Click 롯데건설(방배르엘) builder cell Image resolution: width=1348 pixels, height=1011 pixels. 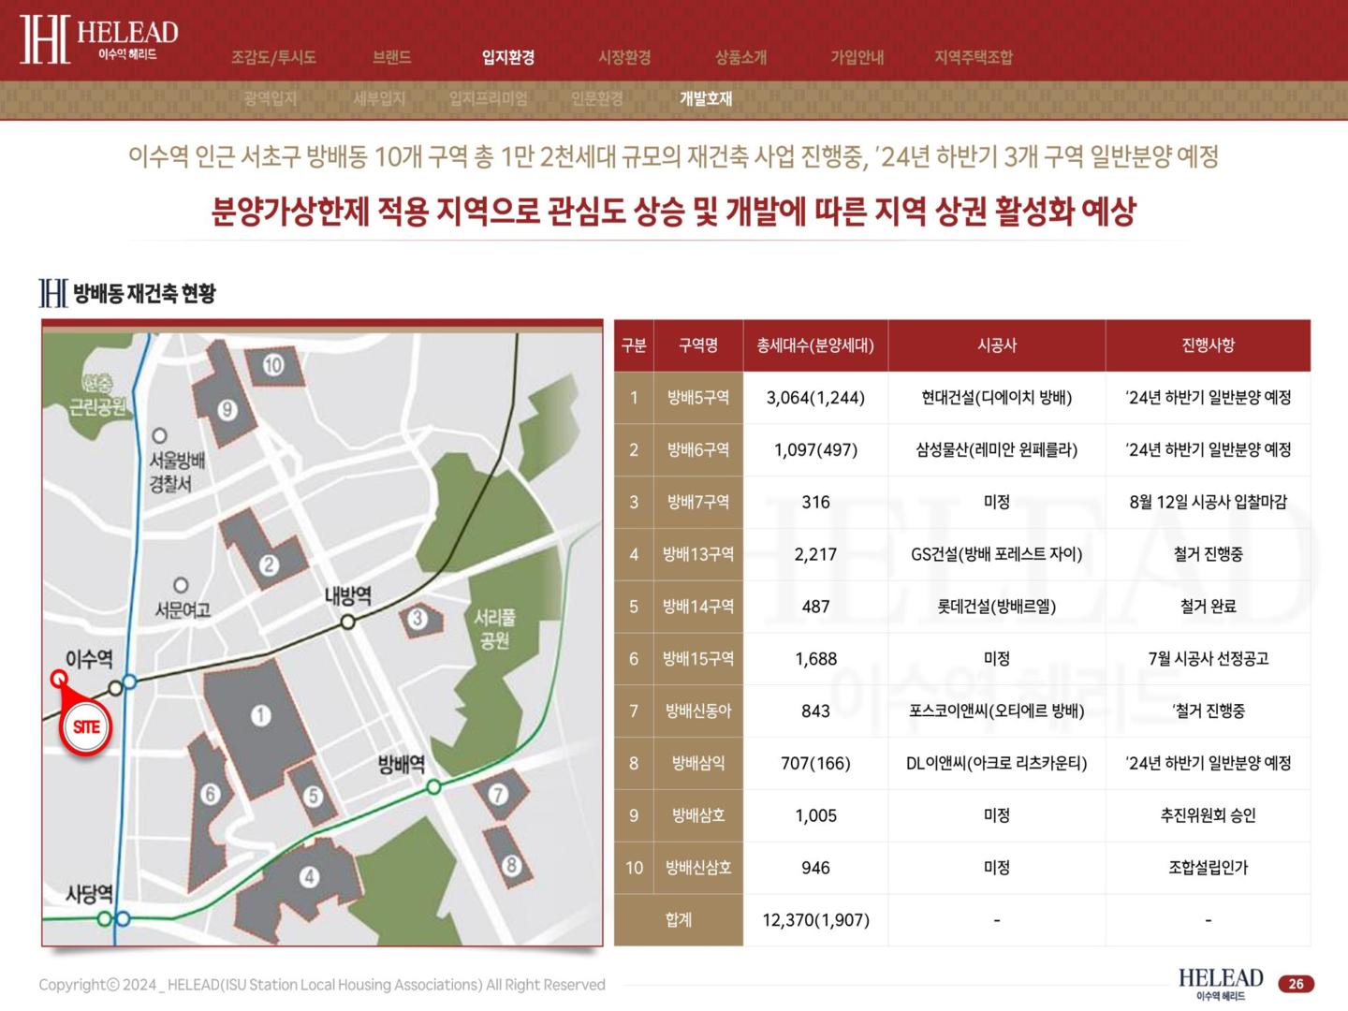pyautogui.click(x=997, y=607)
